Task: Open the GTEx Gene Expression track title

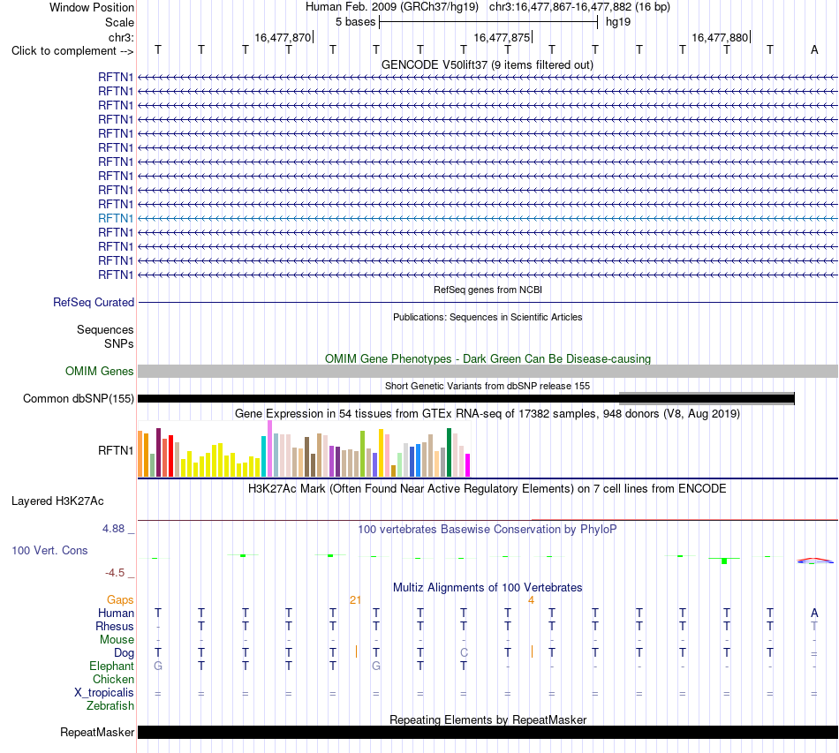Action: 488,413
